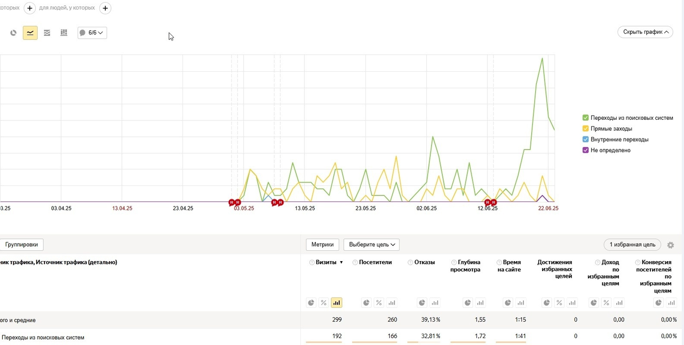Screen dimensions: 684x345
Task: Select pie icon under Посетители column
Action: point(367,303)
